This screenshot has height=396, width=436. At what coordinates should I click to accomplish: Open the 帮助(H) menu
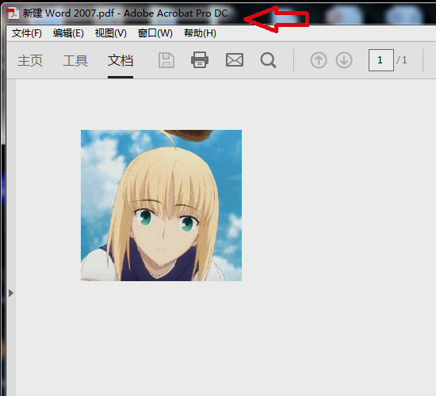200,33
